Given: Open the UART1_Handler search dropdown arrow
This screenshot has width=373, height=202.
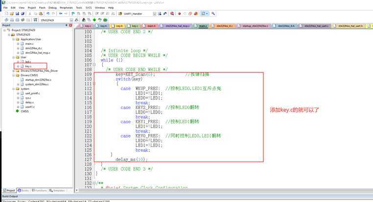Looking at the screenshot, I should click(154, 14).
